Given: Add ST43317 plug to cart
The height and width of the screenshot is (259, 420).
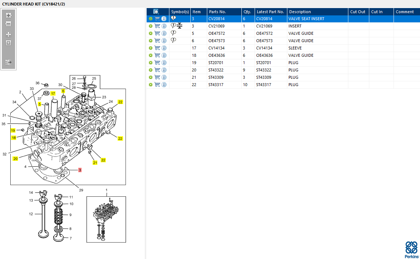Looking at the screenshot, I should [x=157, y=85].
